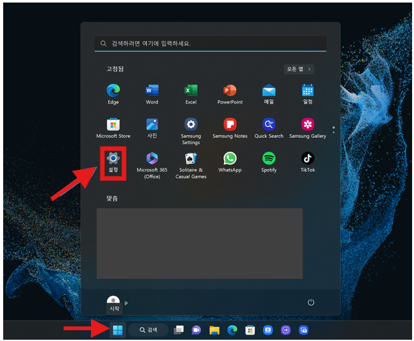This screenshot has width=414, height=341.
Task: Click the 맞춤 recommended area
Action: pyautogui.click(x=199, y=243)
